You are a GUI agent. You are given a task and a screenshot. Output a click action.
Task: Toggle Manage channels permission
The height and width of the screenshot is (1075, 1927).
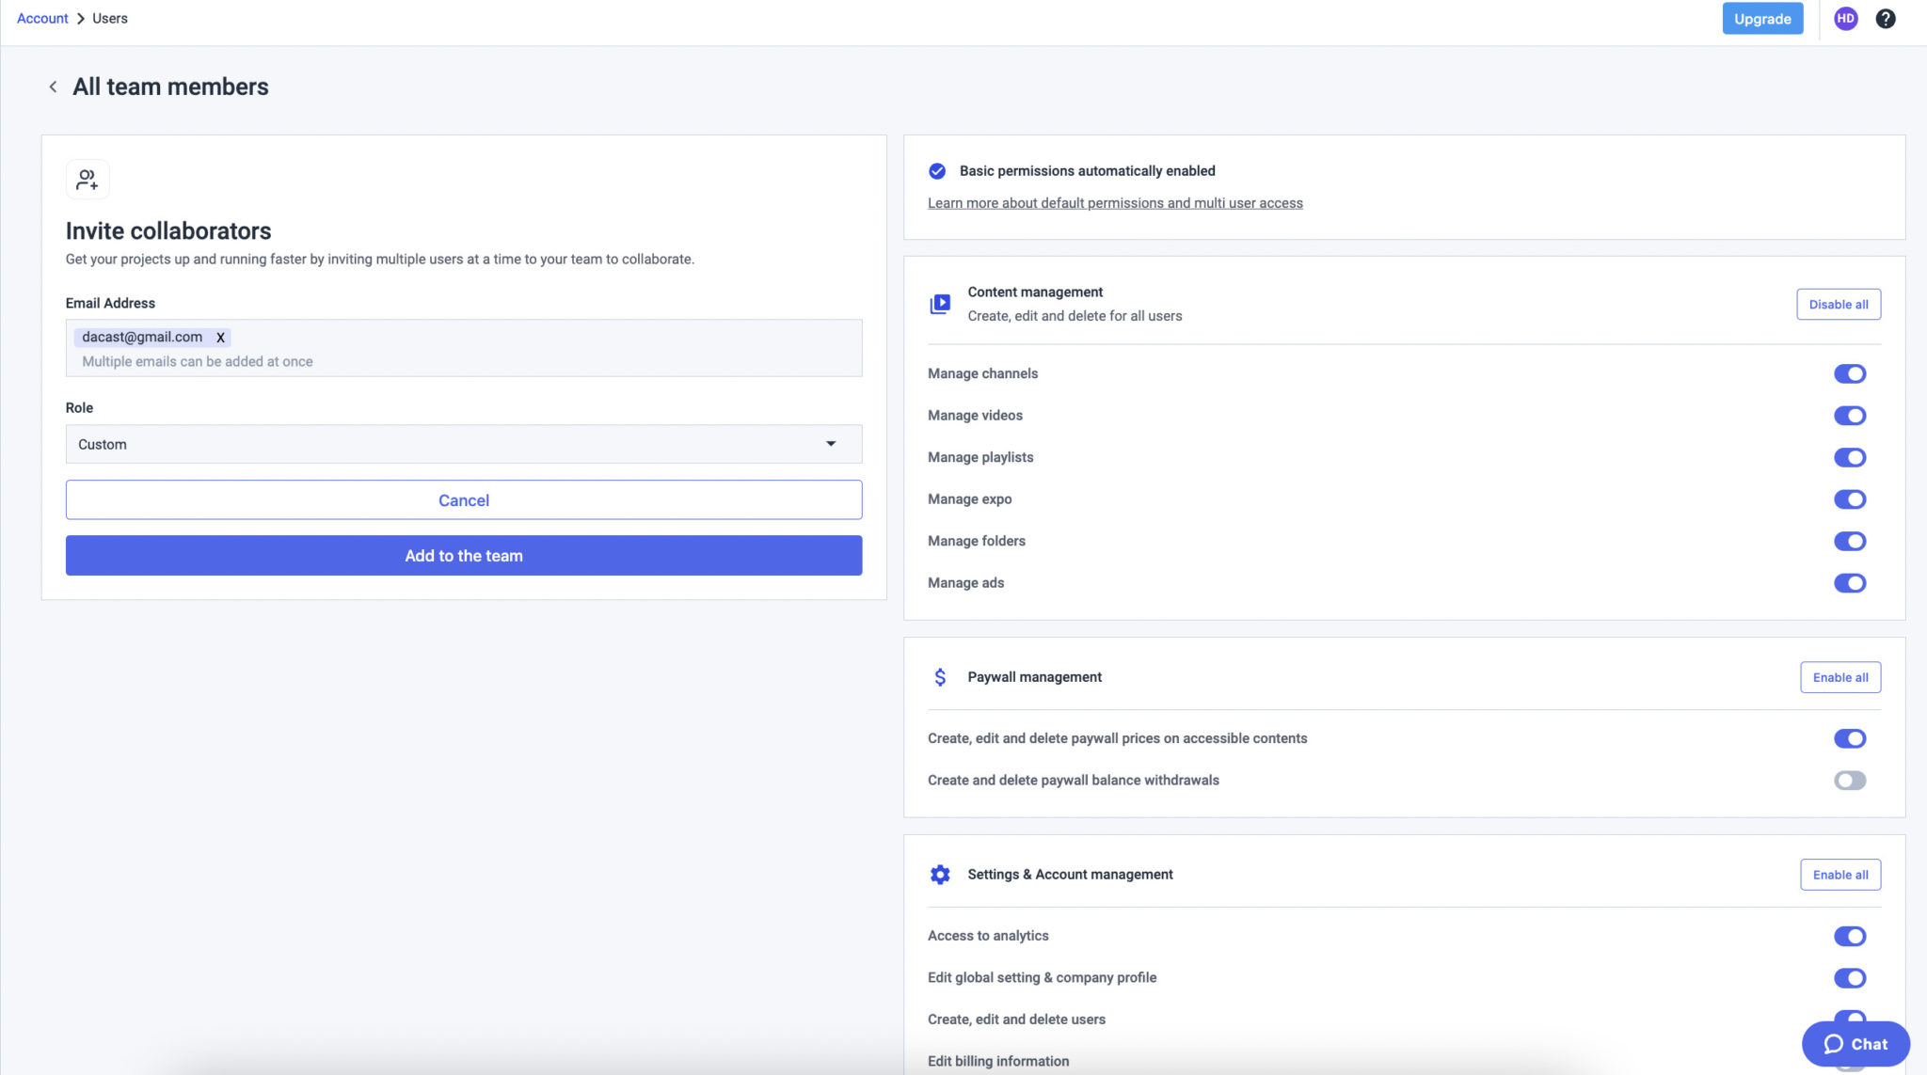pyautogui.click(x=1850, y=374)
